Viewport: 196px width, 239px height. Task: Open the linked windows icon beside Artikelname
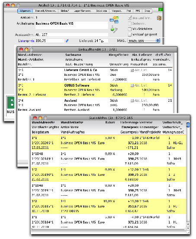point(114,20)
